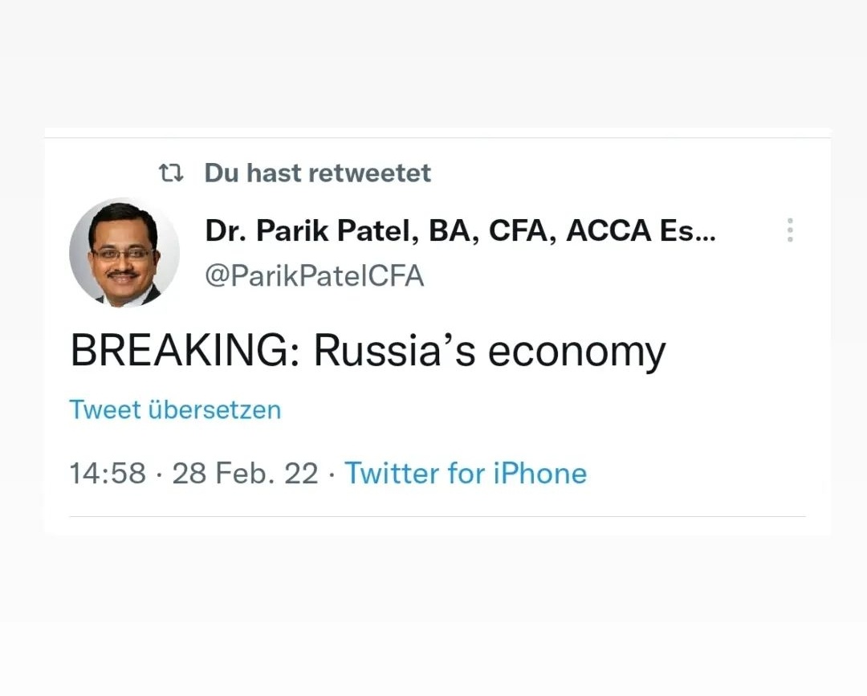Click "ACCA" in the display name
867x696 pixels.
[x=608, y=231]
